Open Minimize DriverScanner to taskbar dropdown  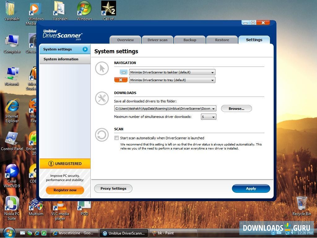pyautogui.click(x=172, y=72)
